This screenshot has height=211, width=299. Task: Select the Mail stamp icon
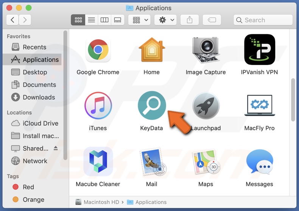pos(153,162)
